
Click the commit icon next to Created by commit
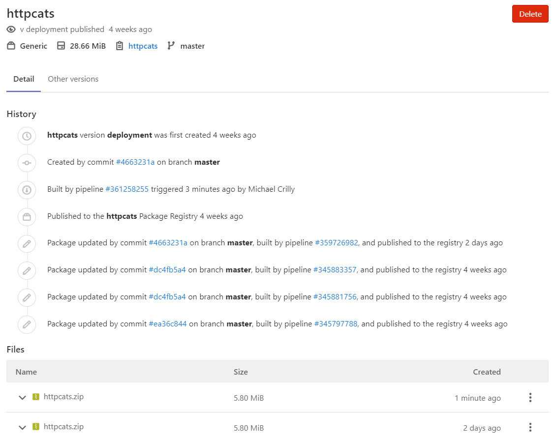[x=26, y=163]
